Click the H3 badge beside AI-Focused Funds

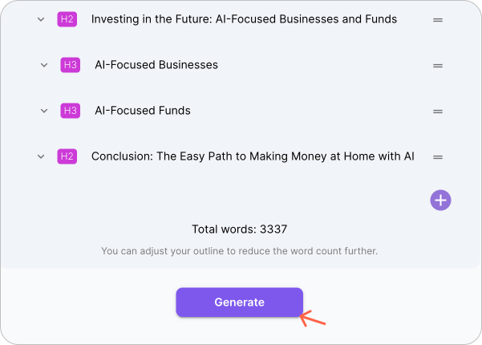(x=71, y=111)
